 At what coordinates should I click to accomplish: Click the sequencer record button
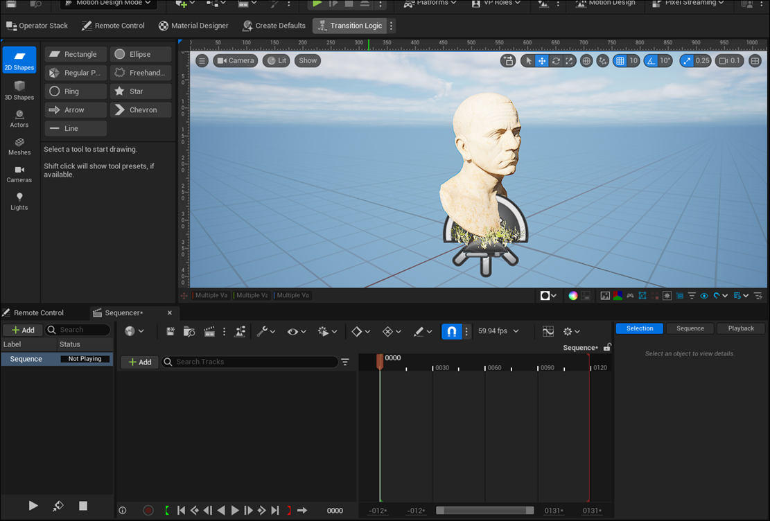[x=148, y=511]
